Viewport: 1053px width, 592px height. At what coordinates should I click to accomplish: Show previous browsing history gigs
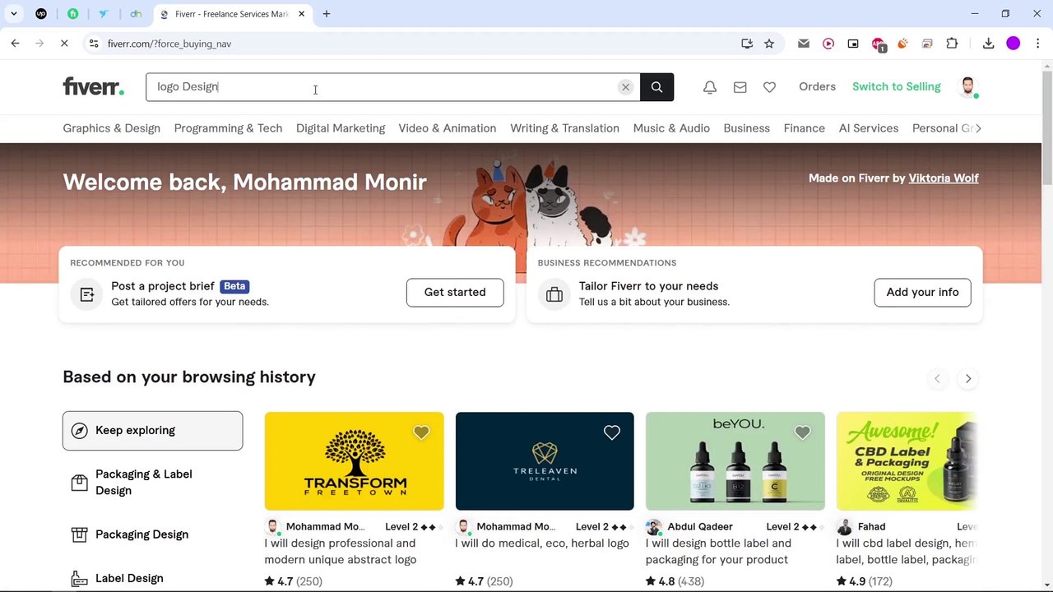click(x=937, y=378)
